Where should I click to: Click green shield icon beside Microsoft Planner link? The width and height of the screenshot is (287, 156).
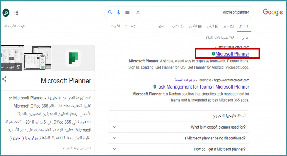(x=213, y=53)
